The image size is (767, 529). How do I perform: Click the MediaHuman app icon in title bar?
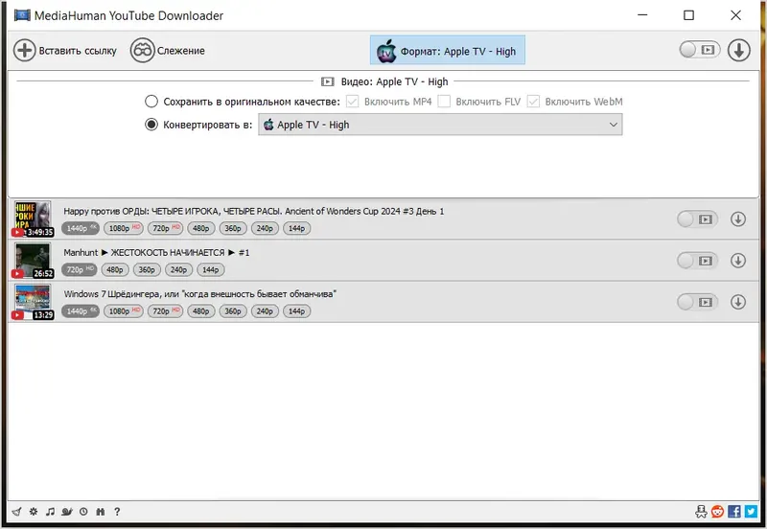click(x=22, y=15)
